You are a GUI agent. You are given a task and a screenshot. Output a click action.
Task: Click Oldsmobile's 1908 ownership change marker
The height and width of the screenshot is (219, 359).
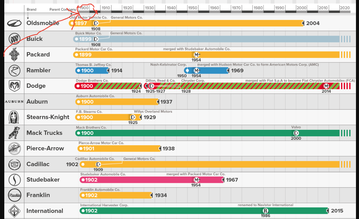click(x=96, y=23)
